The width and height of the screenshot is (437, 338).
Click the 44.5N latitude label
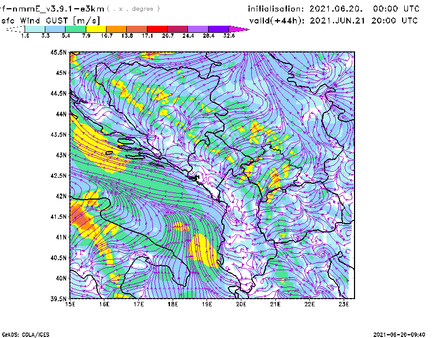pos(58,93)
